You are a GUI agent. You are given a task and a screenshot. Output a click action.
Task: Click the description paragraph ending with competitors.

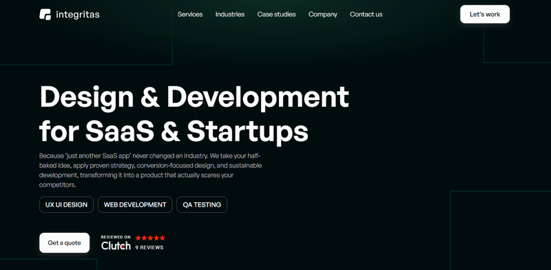tap(150, 170)
